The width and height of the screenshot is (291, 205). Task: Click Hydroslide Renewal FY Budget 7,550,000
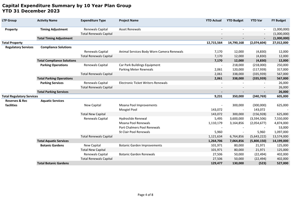point(281,118)
